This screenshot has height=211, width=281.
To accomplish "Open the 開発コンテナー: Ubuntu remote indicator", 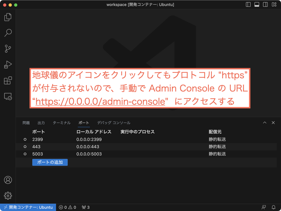I will coord(28,207).
